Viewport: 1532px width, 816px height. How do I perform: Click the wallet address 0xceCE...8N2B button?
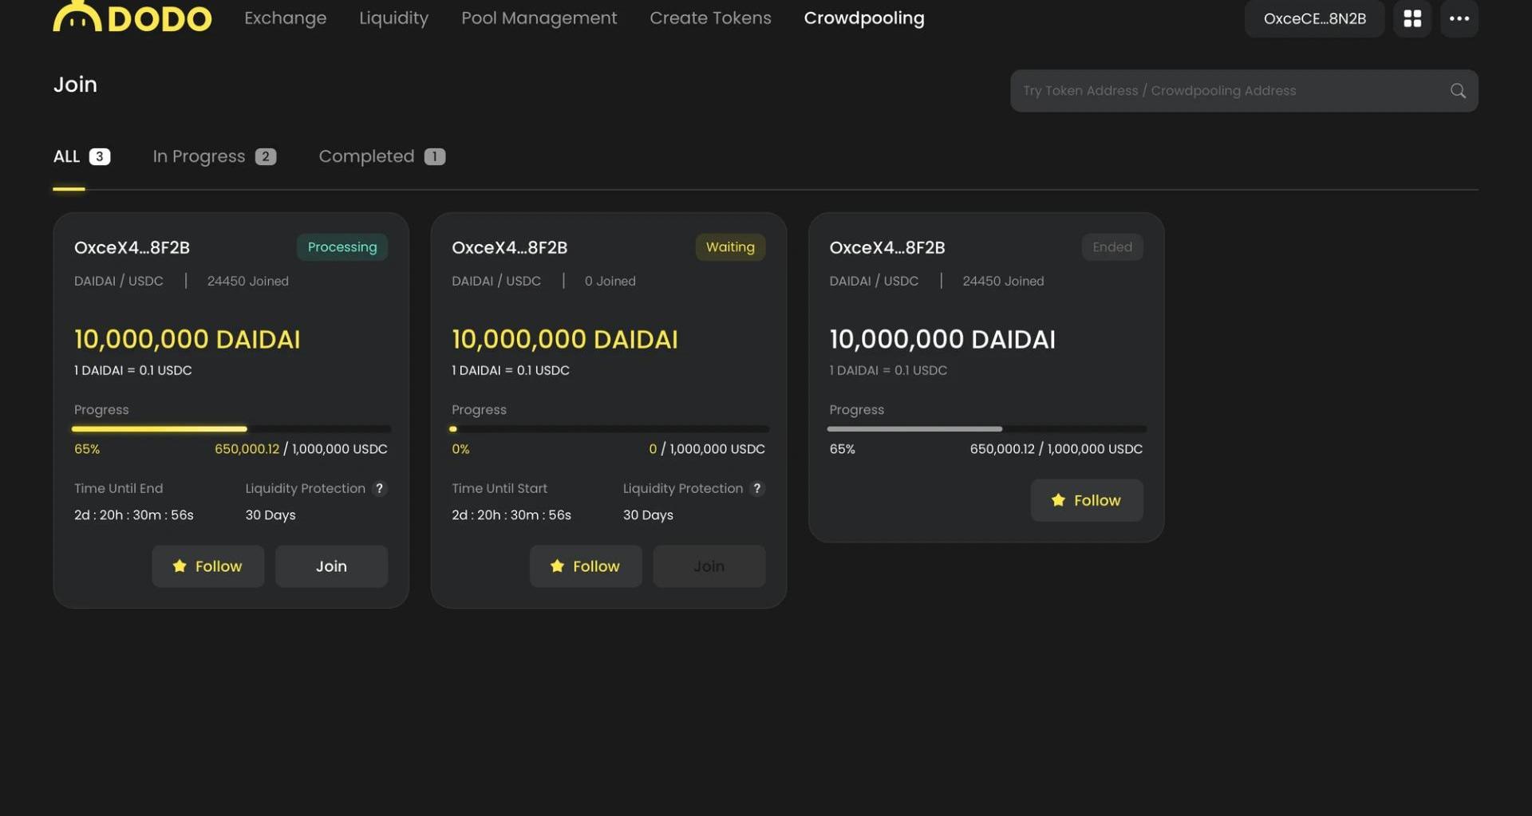[1314, 18]
